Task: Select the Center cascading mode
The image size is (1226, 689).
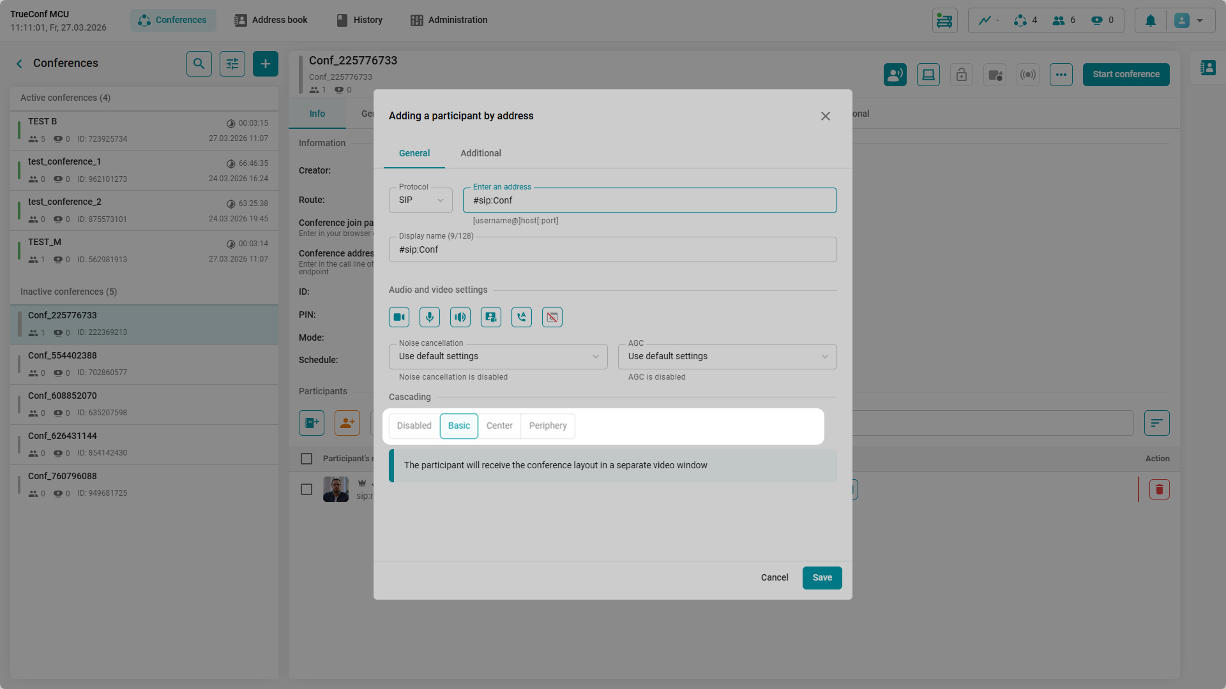Action: [499, 426]
